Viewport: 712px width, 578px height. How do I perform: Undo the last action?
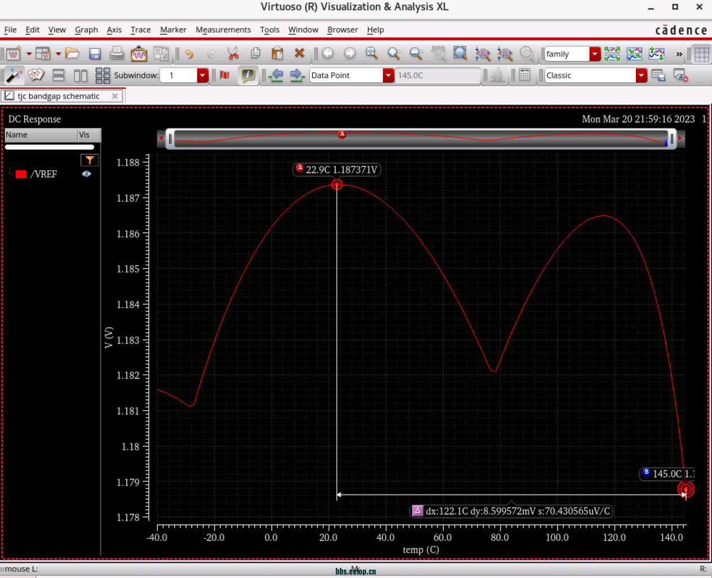coord(189,54)
